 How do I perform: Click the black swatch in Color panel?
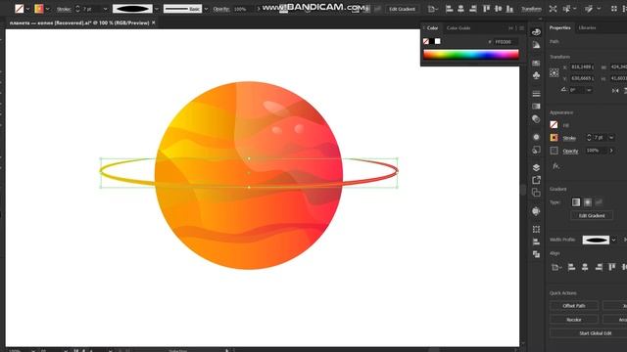432,41
